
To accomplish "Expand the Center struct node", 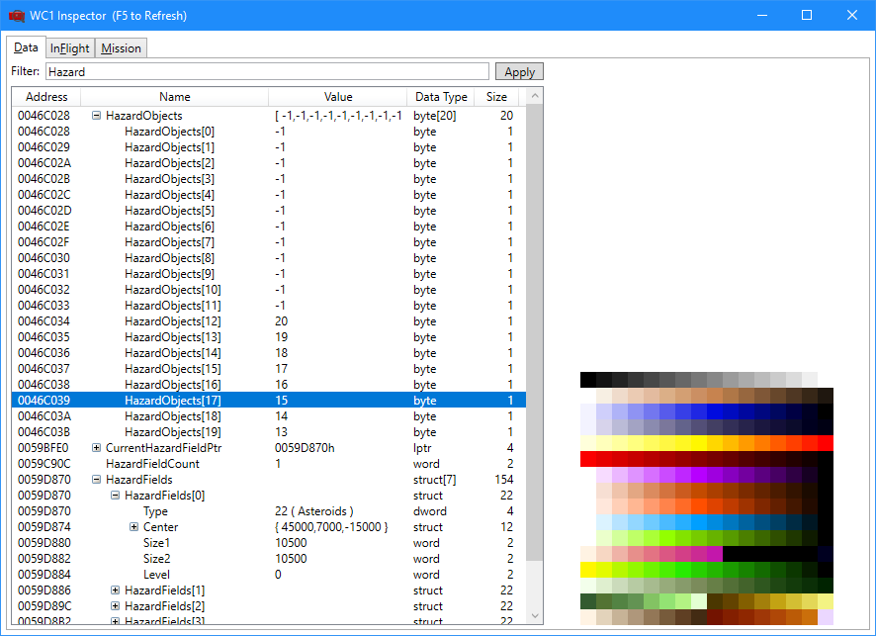I will (x=134, y=527).
